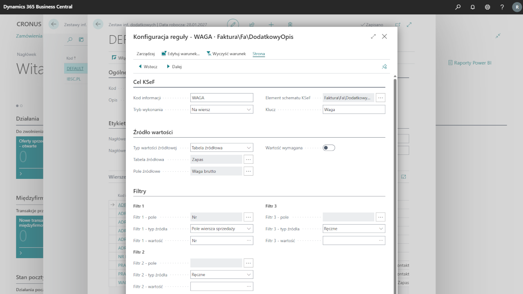Expand the Typ wartości źródłowej dropdown

click(x=222, y=148)
